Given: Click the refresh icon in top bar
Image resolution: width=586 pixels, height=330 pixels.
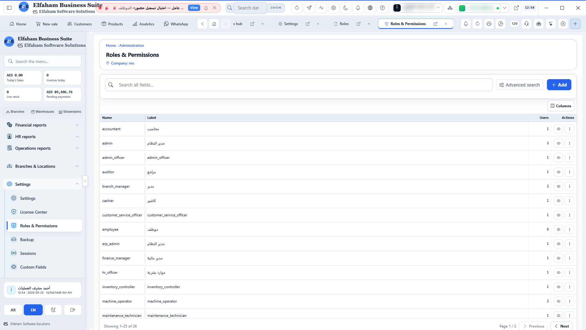Looking at the screenshot, I should pyautogui.click(x=297, y=8).
